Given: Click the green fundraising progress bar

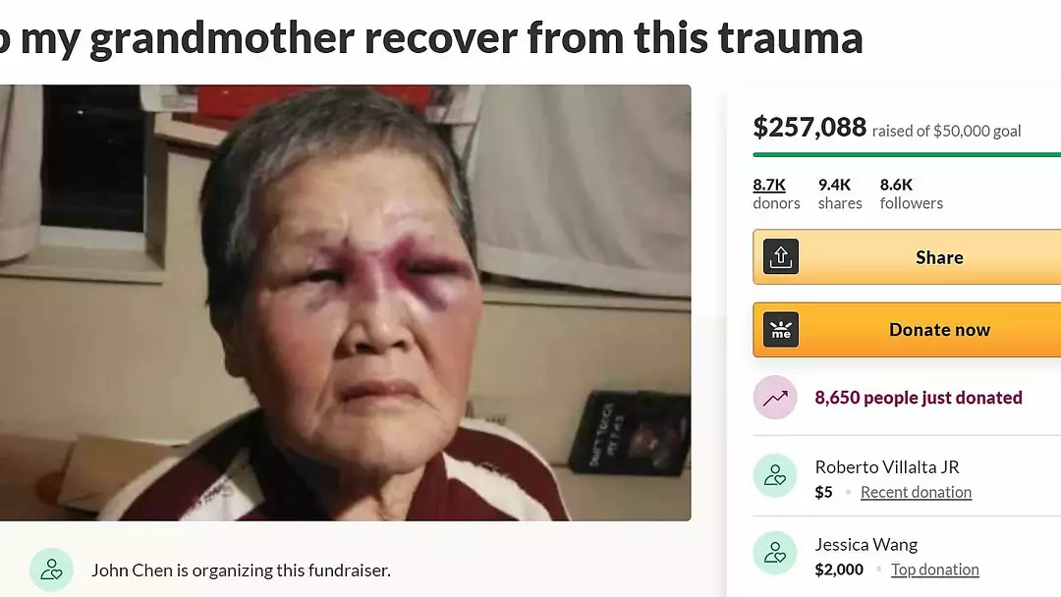Looking at the screenshot, I should coord(907,155).
